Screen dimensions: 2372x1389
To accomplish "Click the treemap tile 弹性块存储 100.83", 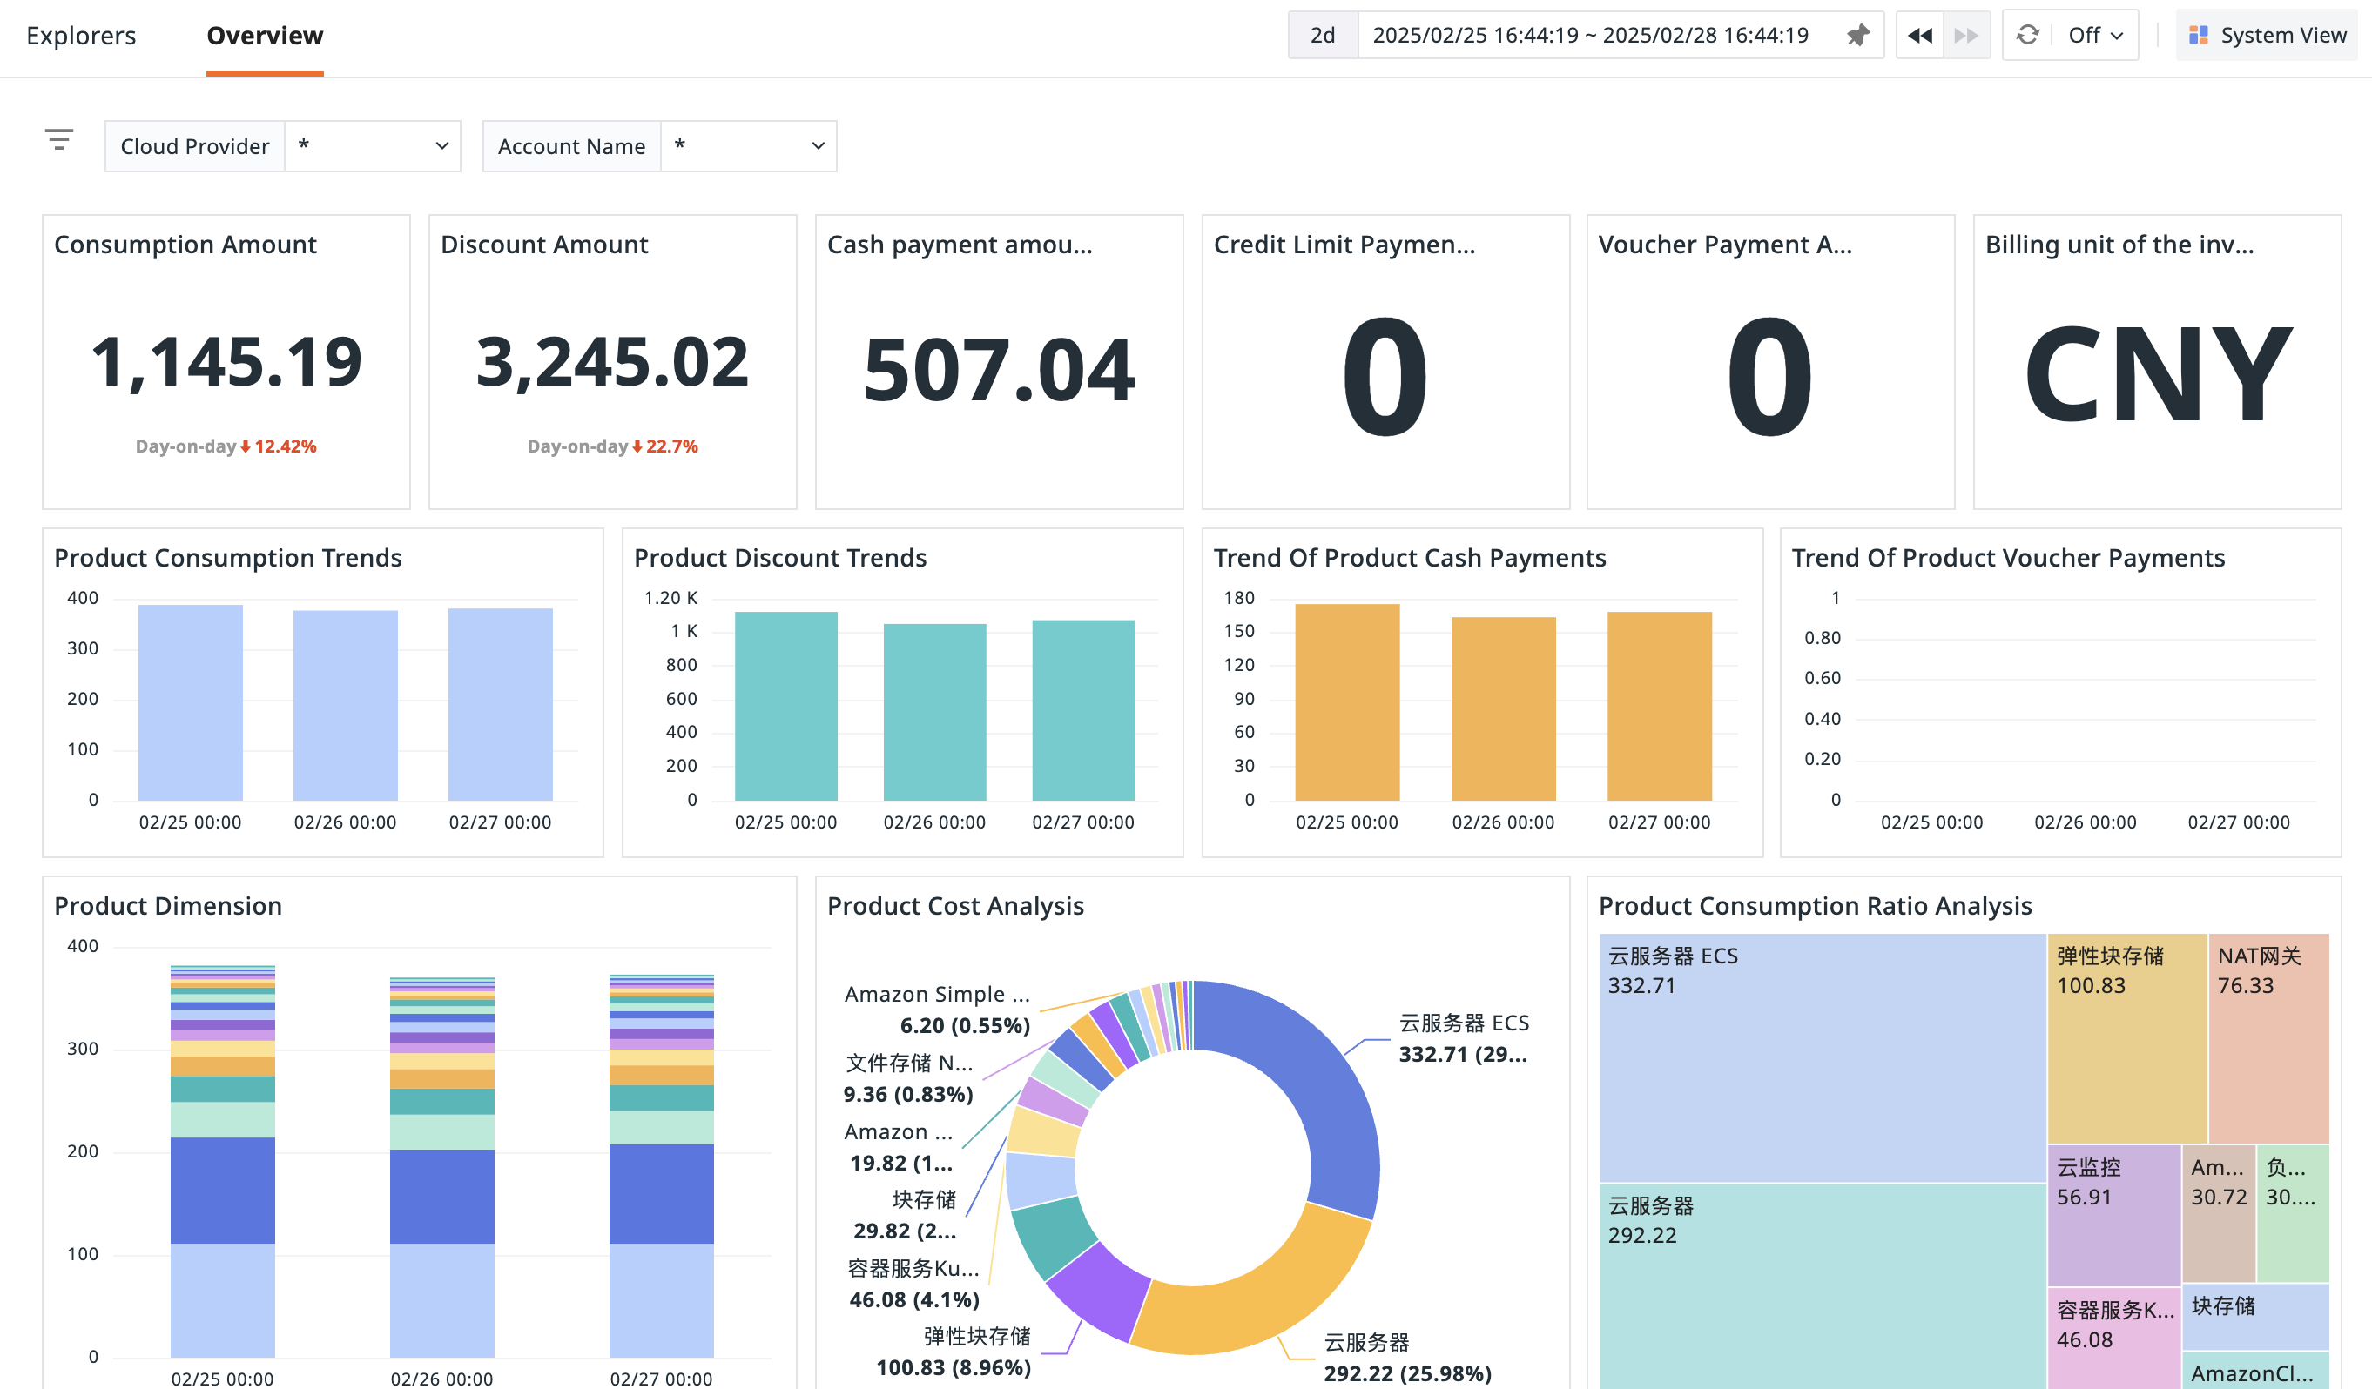I will click(x=2127, y=1038).
